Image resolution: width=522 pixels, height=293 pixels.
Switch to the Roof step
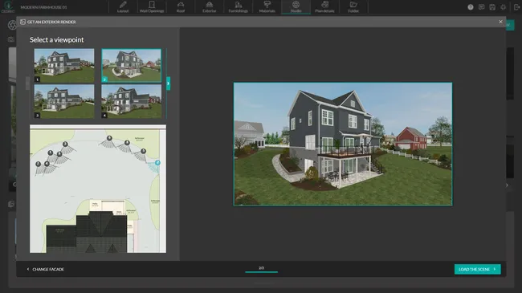pyautogui.click(x=181, y=7)
